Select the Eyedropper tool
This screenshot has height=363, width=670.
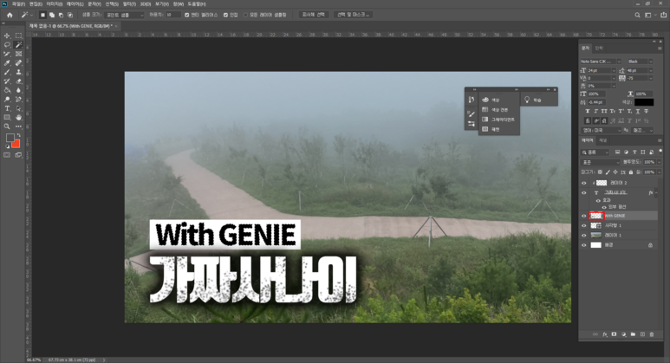pyautogui.click(x=7, y=63)
